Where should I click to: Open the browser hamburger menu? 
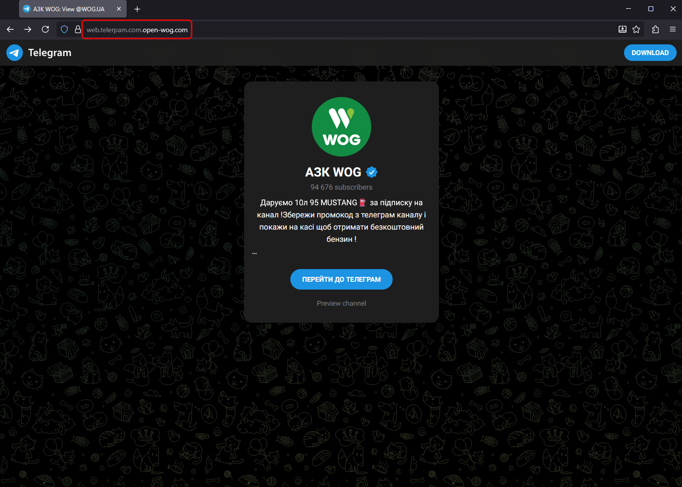[x=673, y=30]
